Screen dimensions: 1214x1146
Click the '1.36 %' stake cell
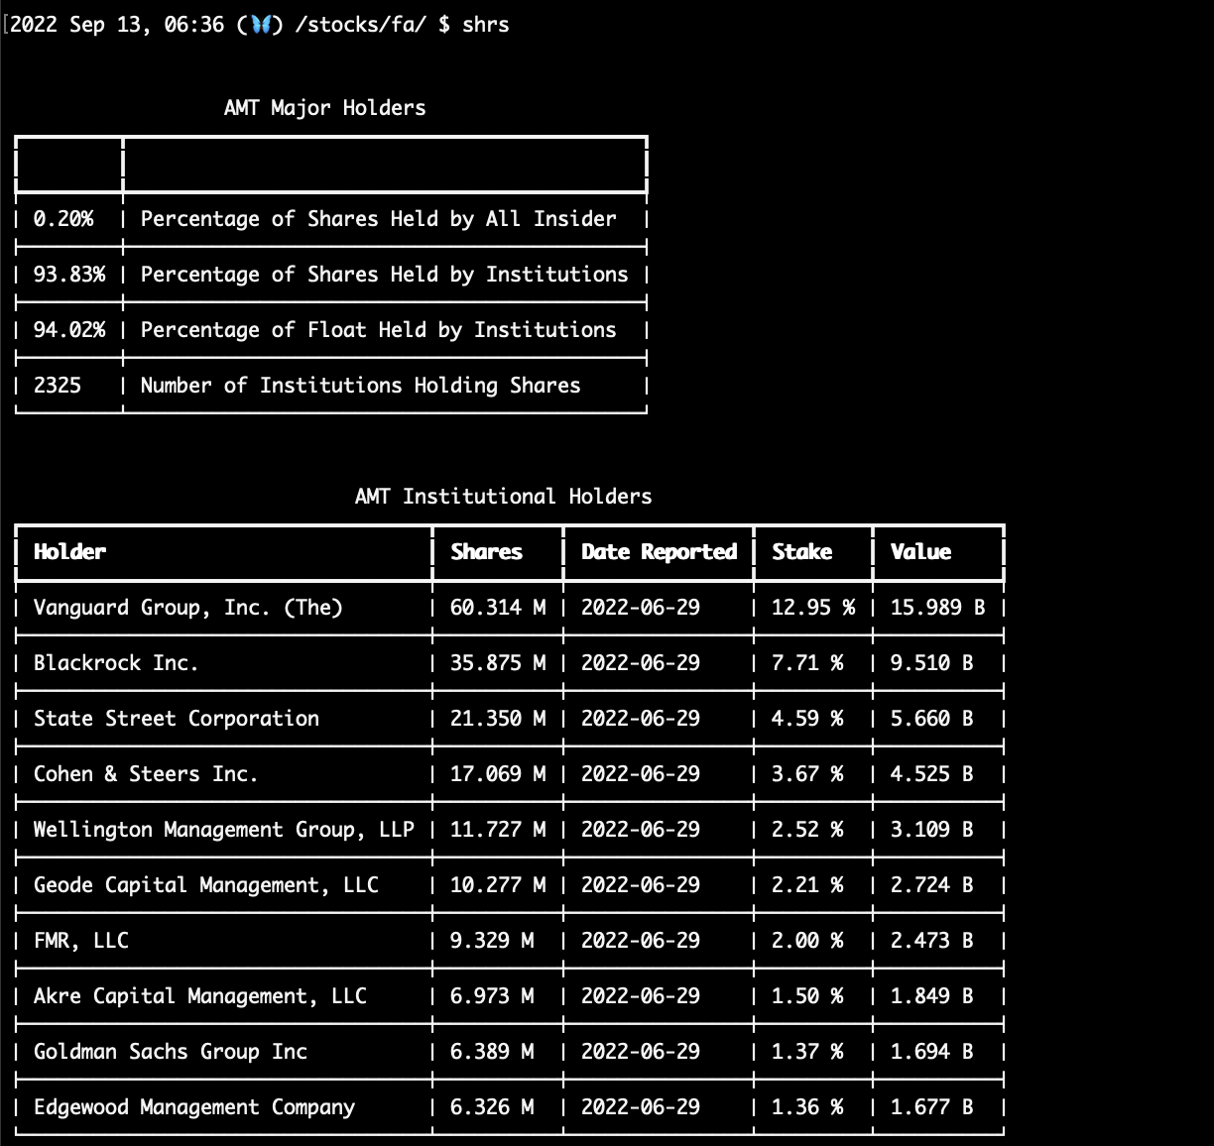[807, 1107]
